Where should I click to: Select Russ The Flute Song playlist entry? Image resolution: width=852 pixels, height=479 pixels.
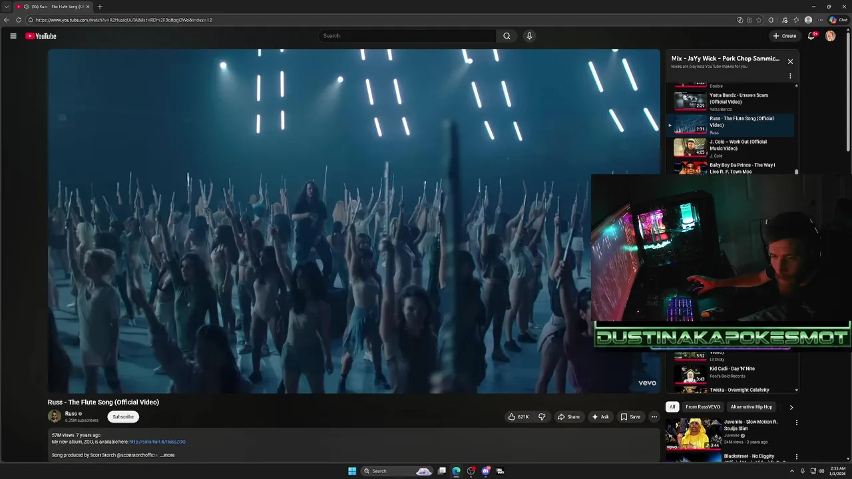(731, 125)
